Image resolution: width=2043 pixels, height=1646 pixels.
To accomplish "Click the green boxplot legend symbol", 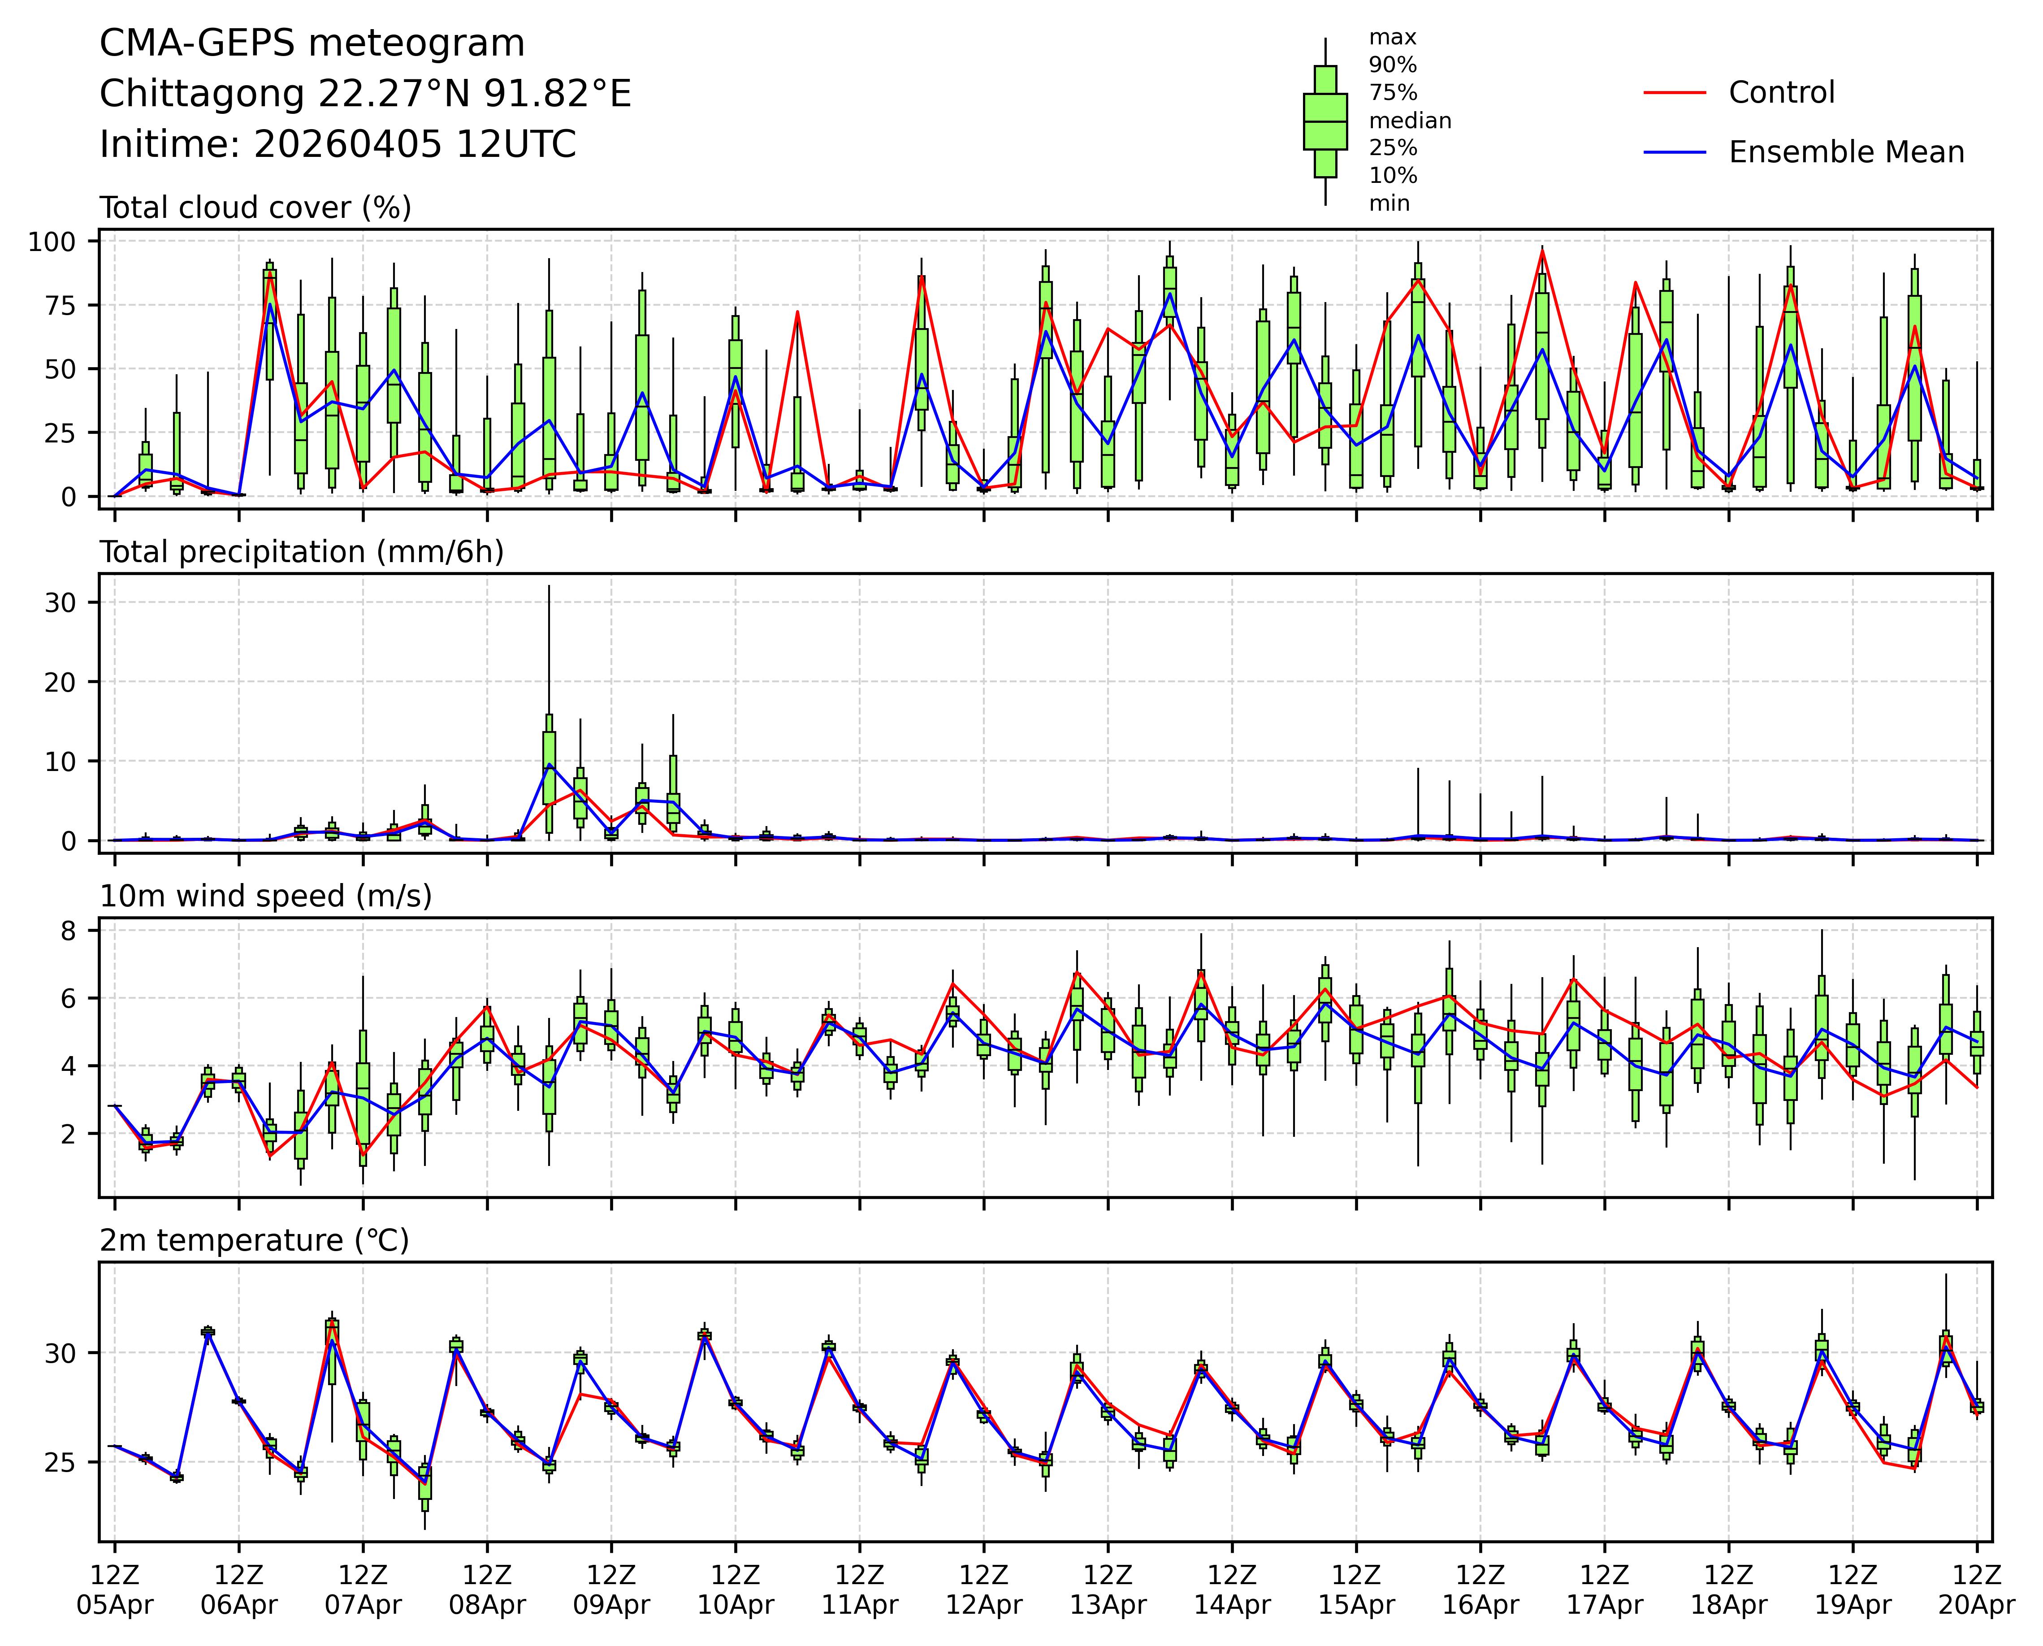I will pos(1324,121).
